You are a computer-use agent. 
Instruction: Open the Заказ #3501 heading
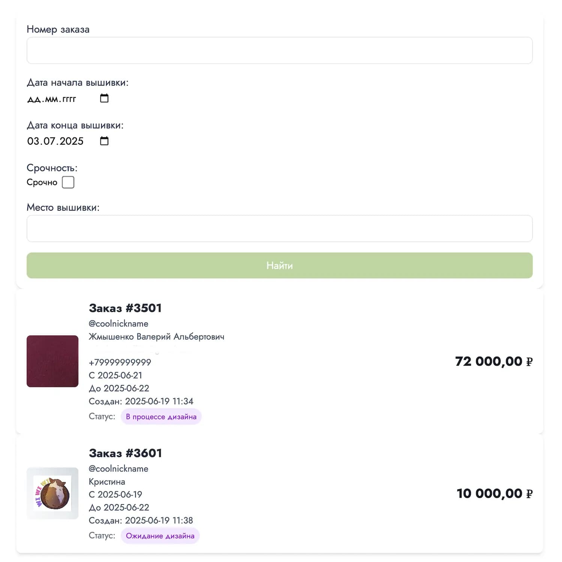point(125,308)
